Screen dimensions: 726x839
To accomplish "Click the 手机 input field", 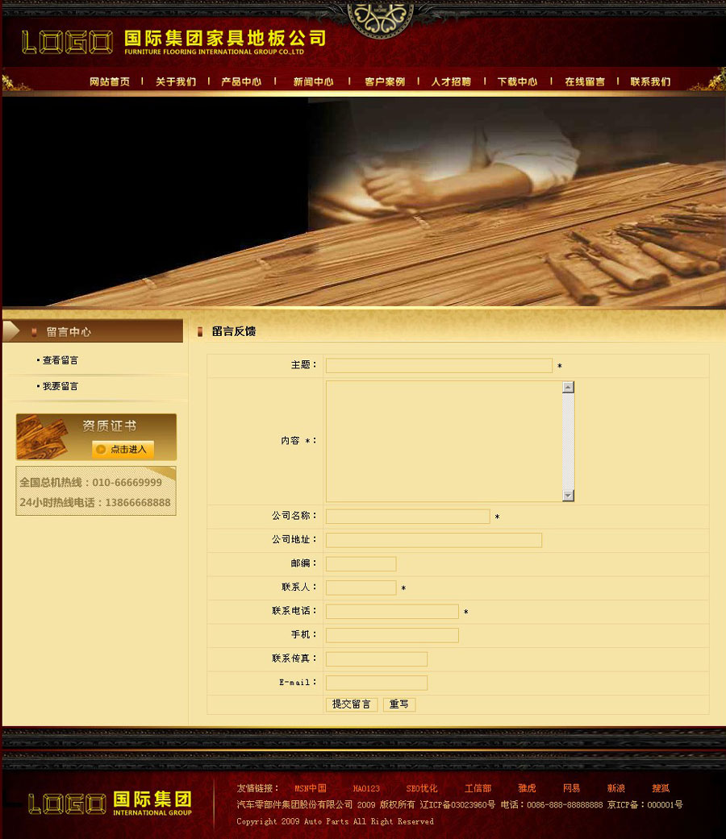I will point(393,635).
